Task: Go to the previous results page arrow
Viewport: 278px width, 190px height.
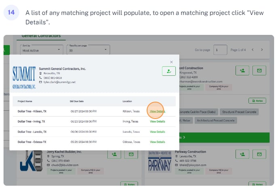Action: 253,50
